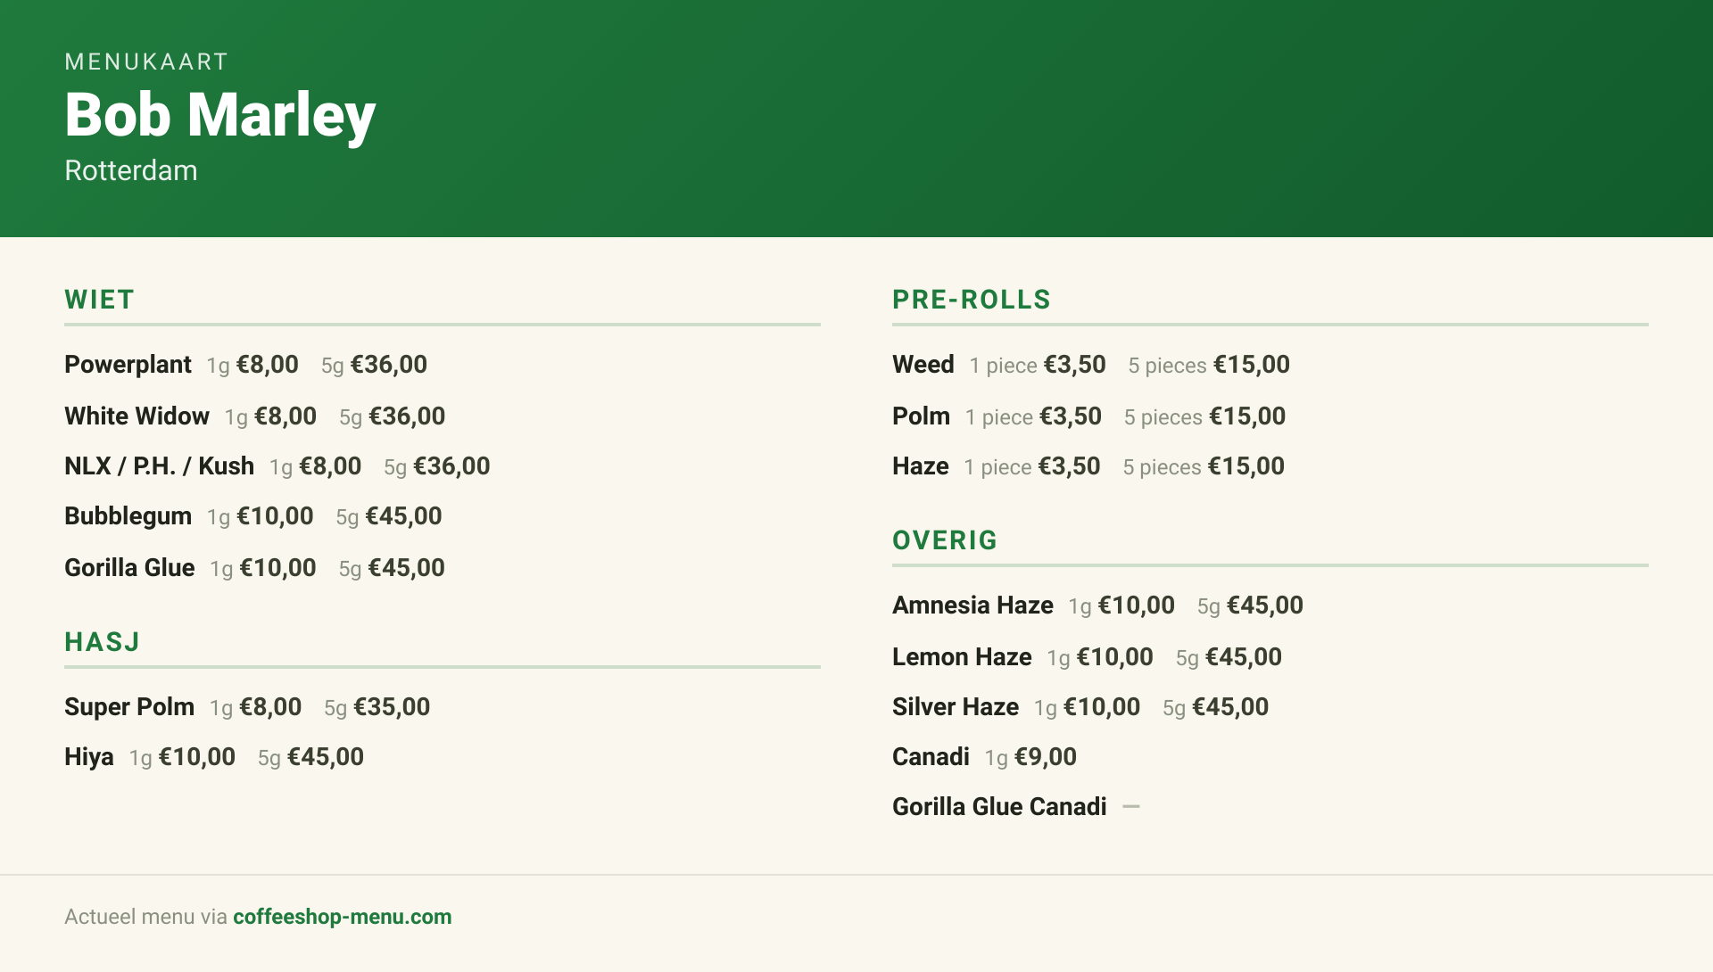Click the Weed pre-roll item
The image size is (1713, 972).
[923, 365]
